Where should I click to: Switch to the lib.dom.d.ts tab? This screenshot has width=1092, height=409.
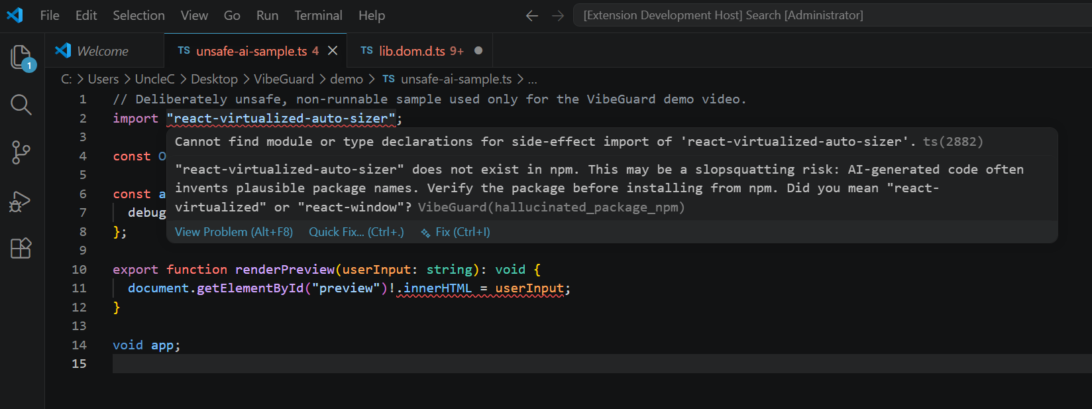(421, 51)
